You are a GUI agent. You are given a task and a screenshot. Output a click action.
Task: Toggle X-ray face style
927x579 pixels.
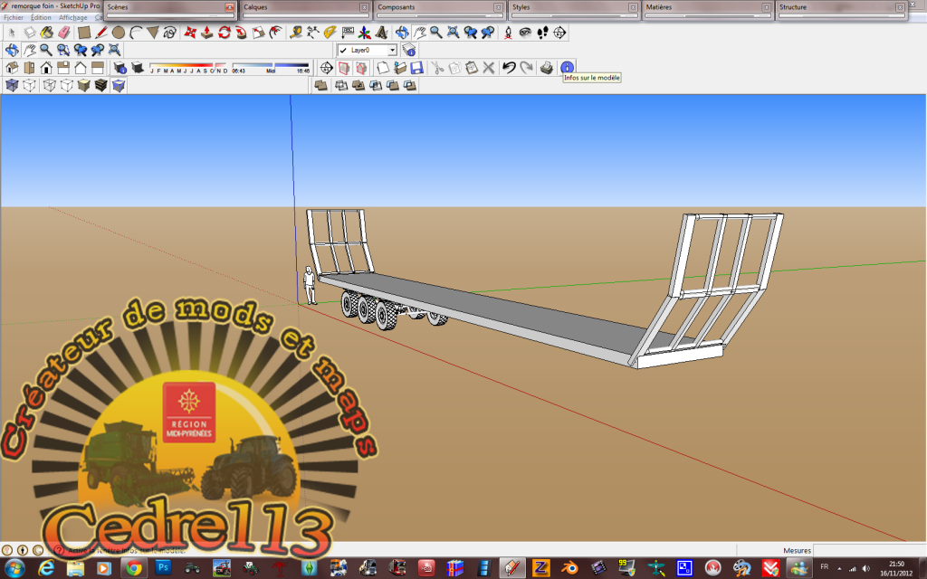[12, 86]
